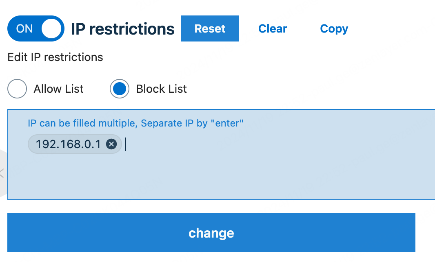
Task: Click the "Block List" label text
Action: pos(161,89)
